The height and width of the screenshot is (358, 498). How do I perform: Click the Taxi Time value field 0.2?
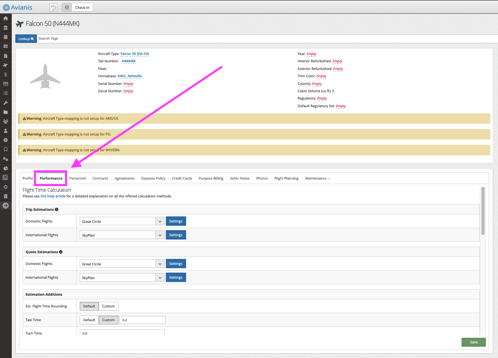(142, 320)
